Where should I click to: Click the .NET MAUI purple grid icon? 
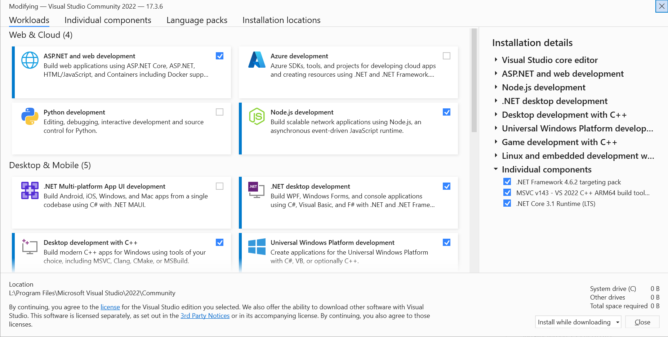click(x=30, y=190)
